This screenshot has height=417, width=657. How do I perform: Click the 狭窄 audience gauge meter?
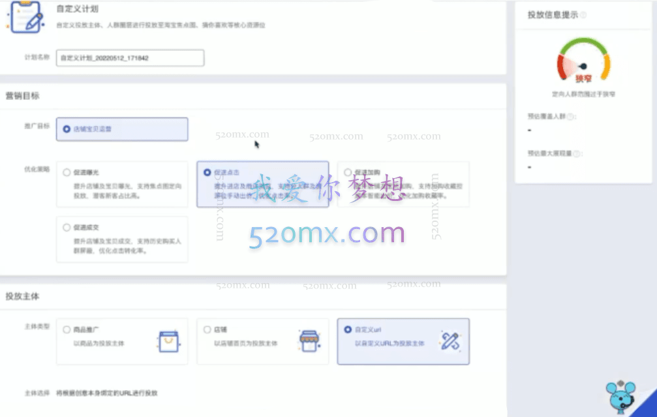click(583, 62)
